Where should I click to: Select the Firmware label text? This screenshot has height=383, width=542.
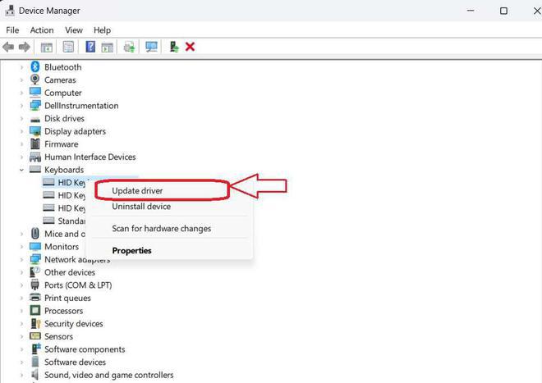[x=62, y=144]
